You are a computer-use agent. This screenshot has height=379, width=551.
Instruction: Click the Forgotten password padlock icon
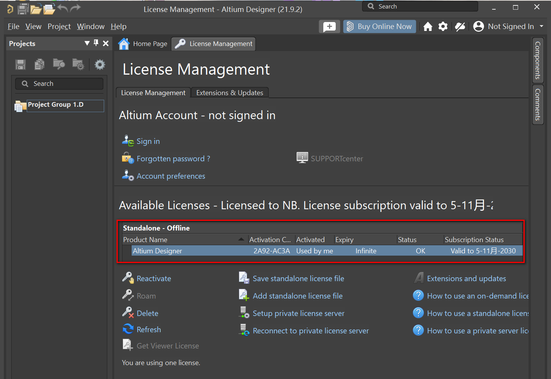click(x=128, y=158)
